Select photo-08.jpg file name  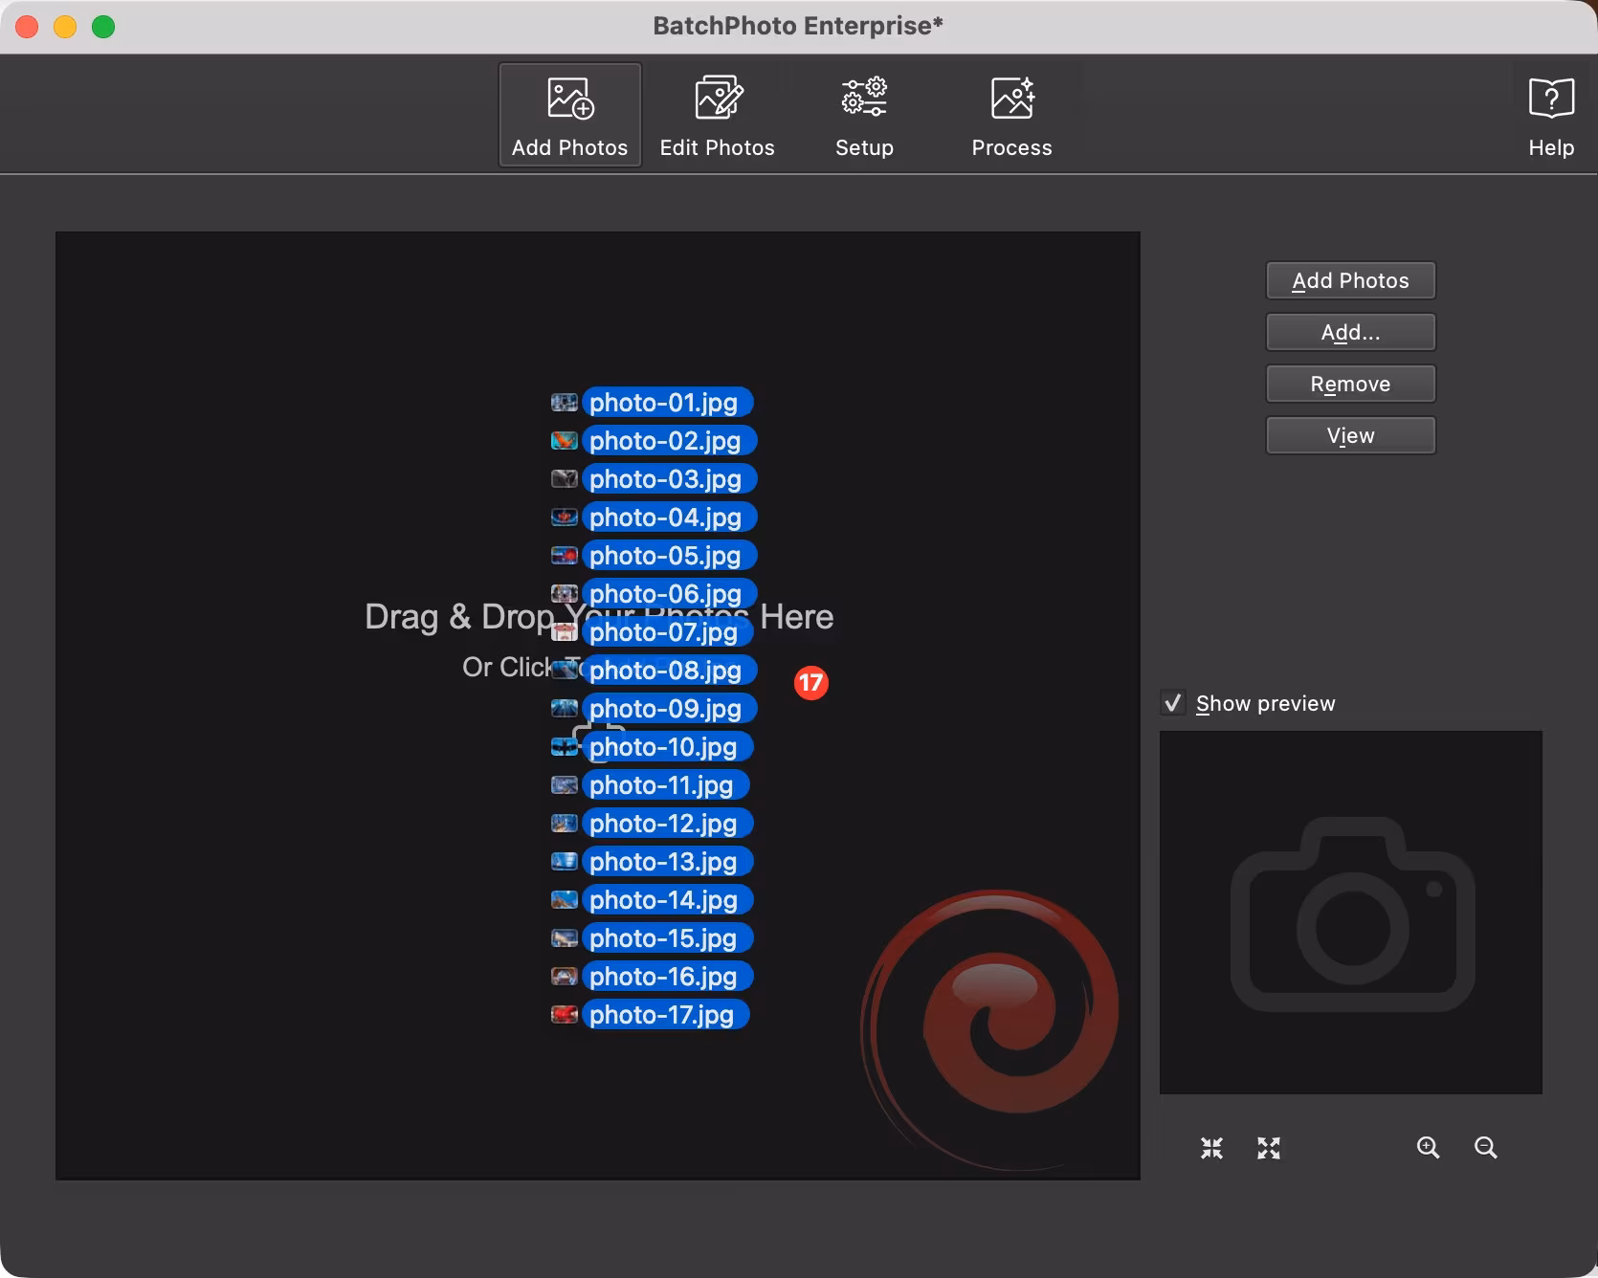pos(669,671)
